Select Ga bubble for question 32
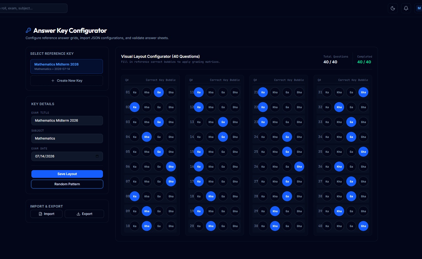This screenshot has width=422, height=259. 351,107
